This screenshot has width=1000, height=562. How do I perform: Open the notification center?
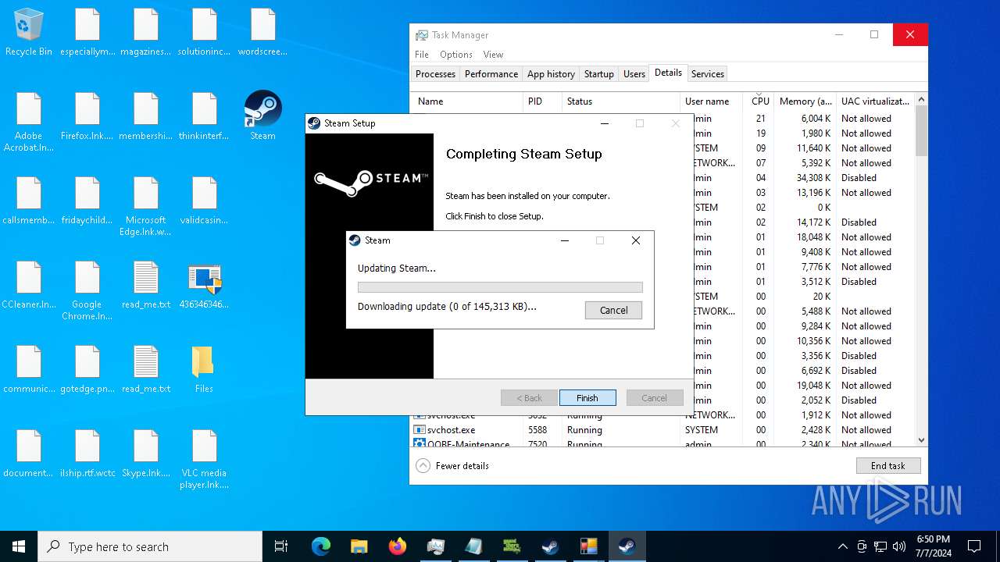click(x=974, y=546)
